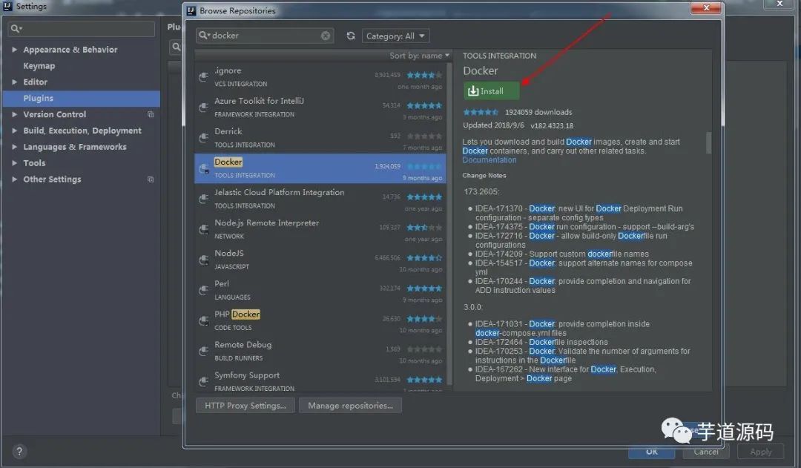Click Cancel in Settings window
The width and height of the screenshot is (801, 468).
(706, 452)
